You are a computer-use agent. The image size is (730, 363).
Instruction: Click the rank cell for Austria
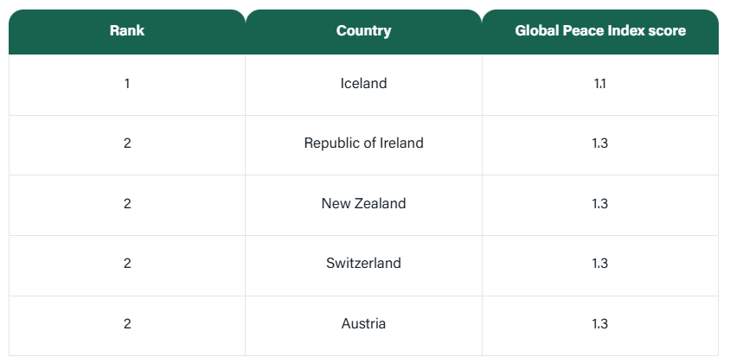(x=127, y=324)
